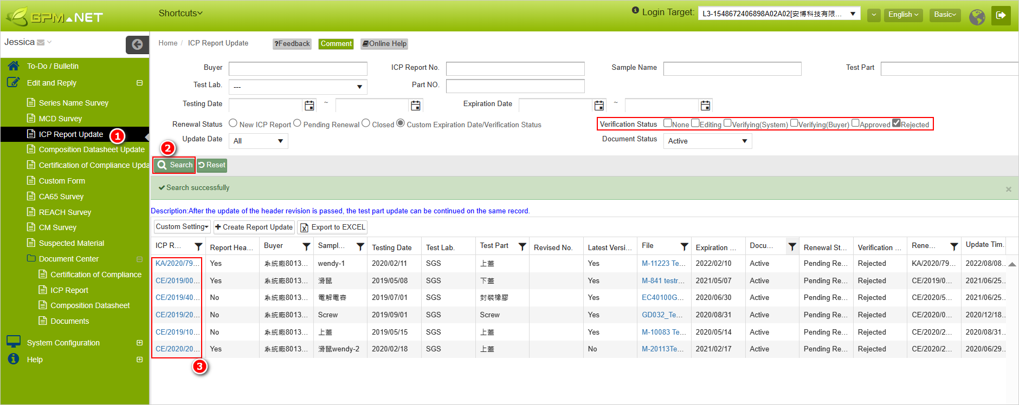
Task: Click the Buyer input field
Action: (x=298, y=68)
